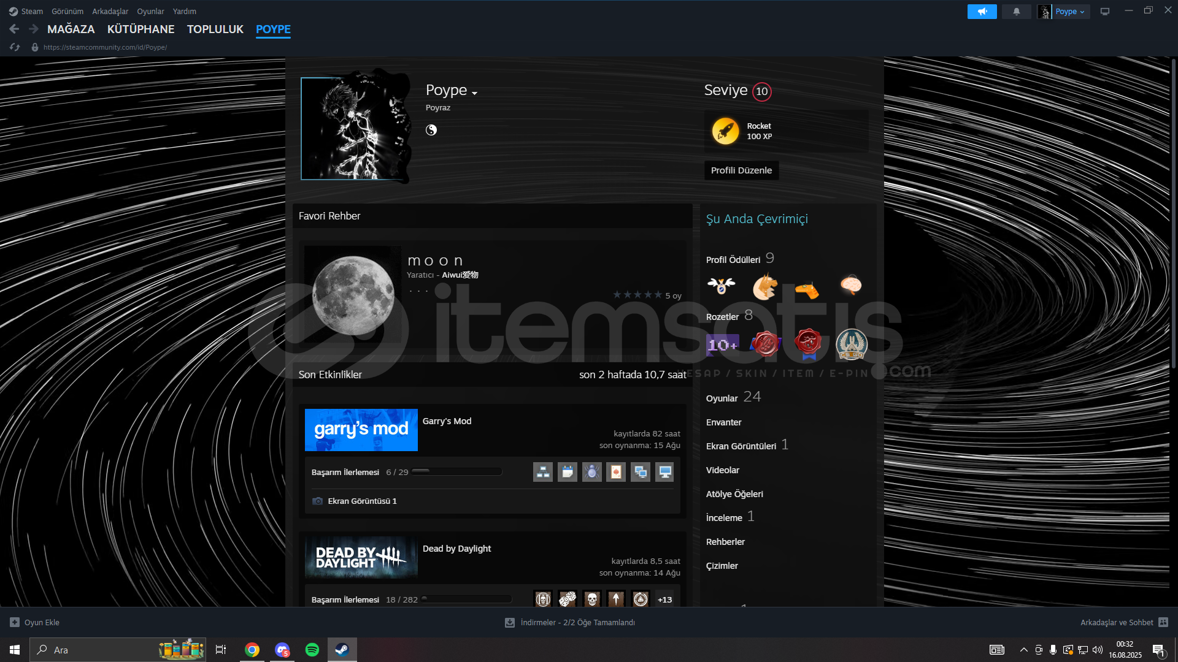
Task: Open the CS:GO service medal badge
Action: tap(852, 344)
